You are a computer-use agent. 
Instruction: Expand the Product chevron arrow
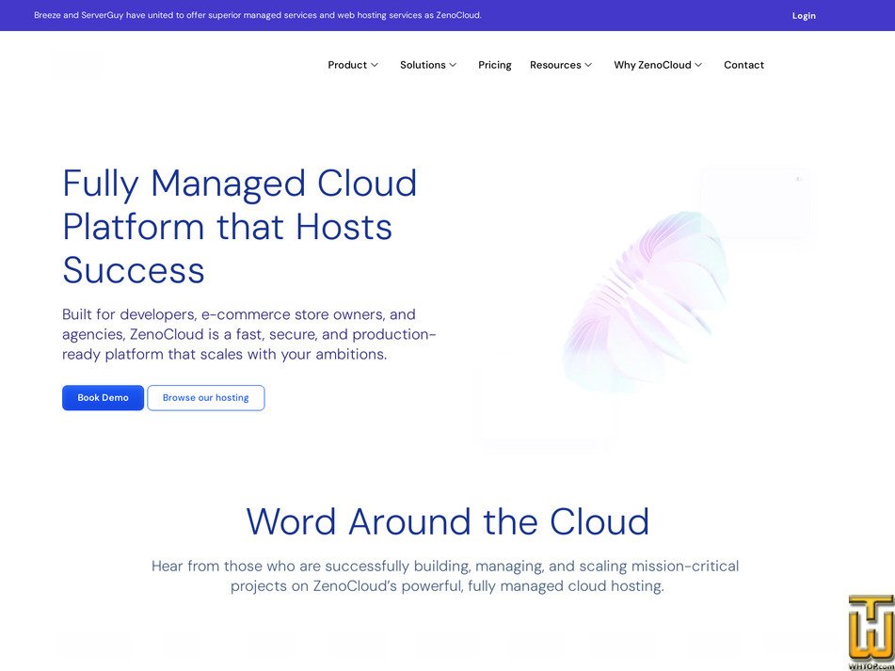(x=375, y=65)
